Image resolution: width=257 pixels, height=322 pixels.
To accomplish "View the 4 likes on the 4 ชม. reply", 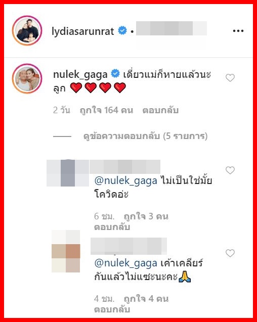I will tap(146, 299).
